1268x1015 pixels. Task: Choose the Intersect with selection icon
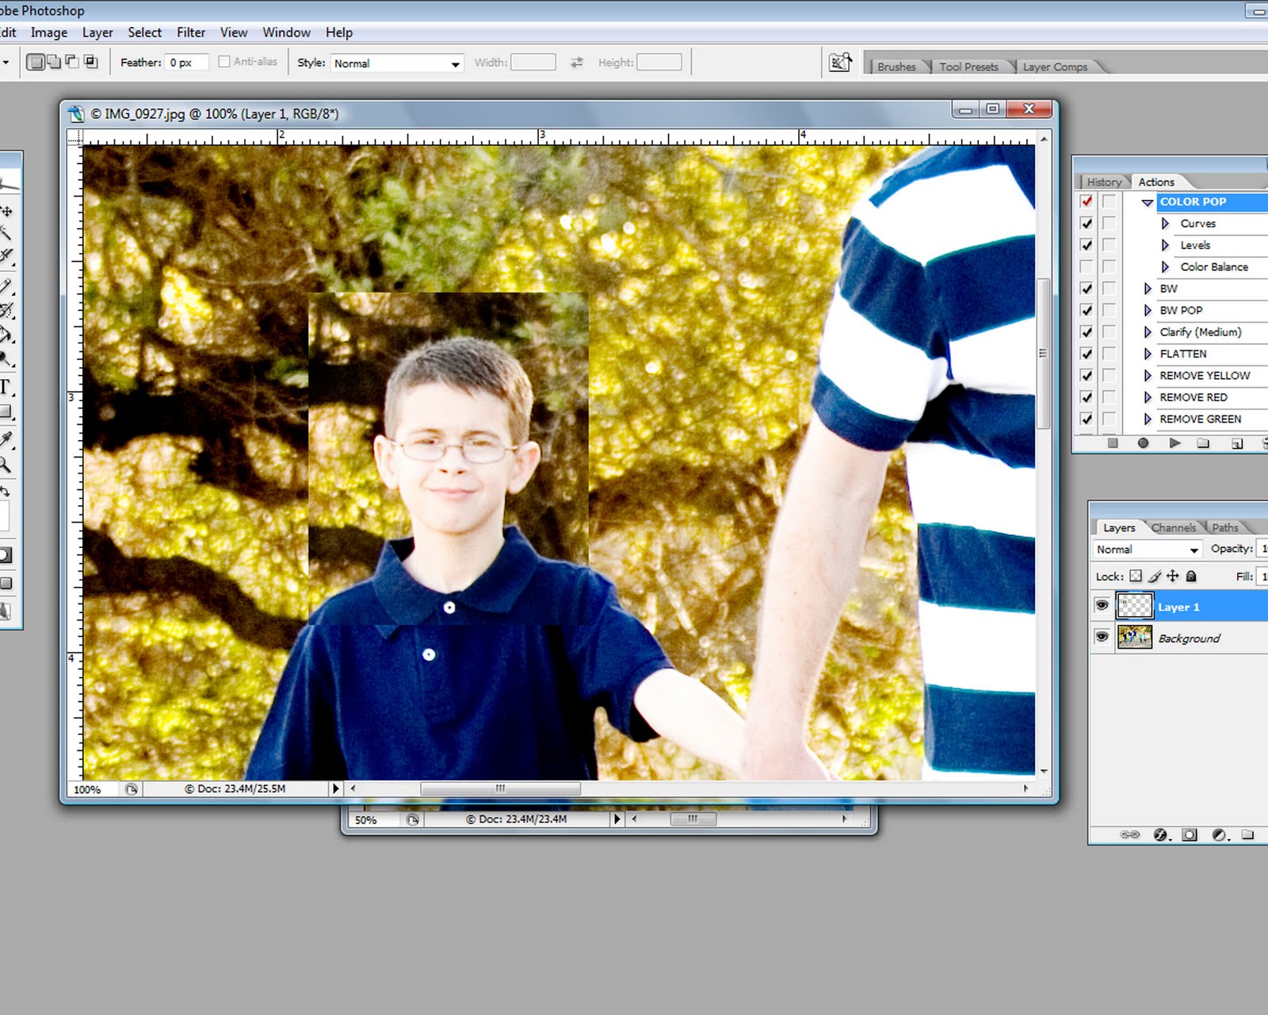tap(91, 62)
